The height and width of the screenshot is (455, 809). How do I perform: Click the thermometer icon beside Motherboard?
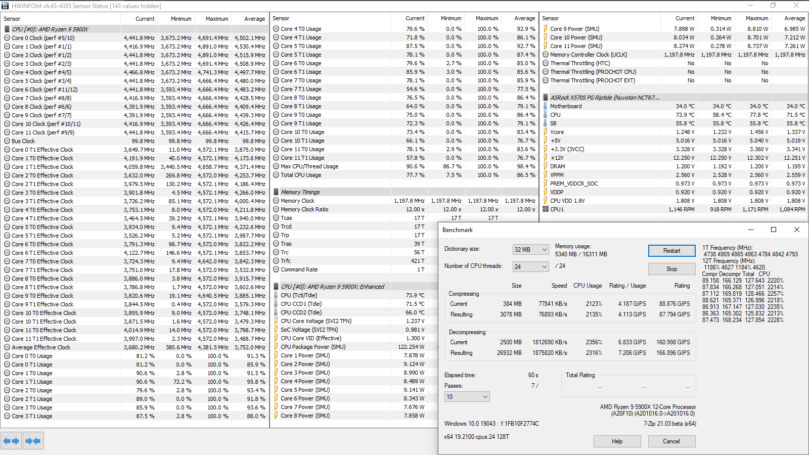click(x=546, y=106)
